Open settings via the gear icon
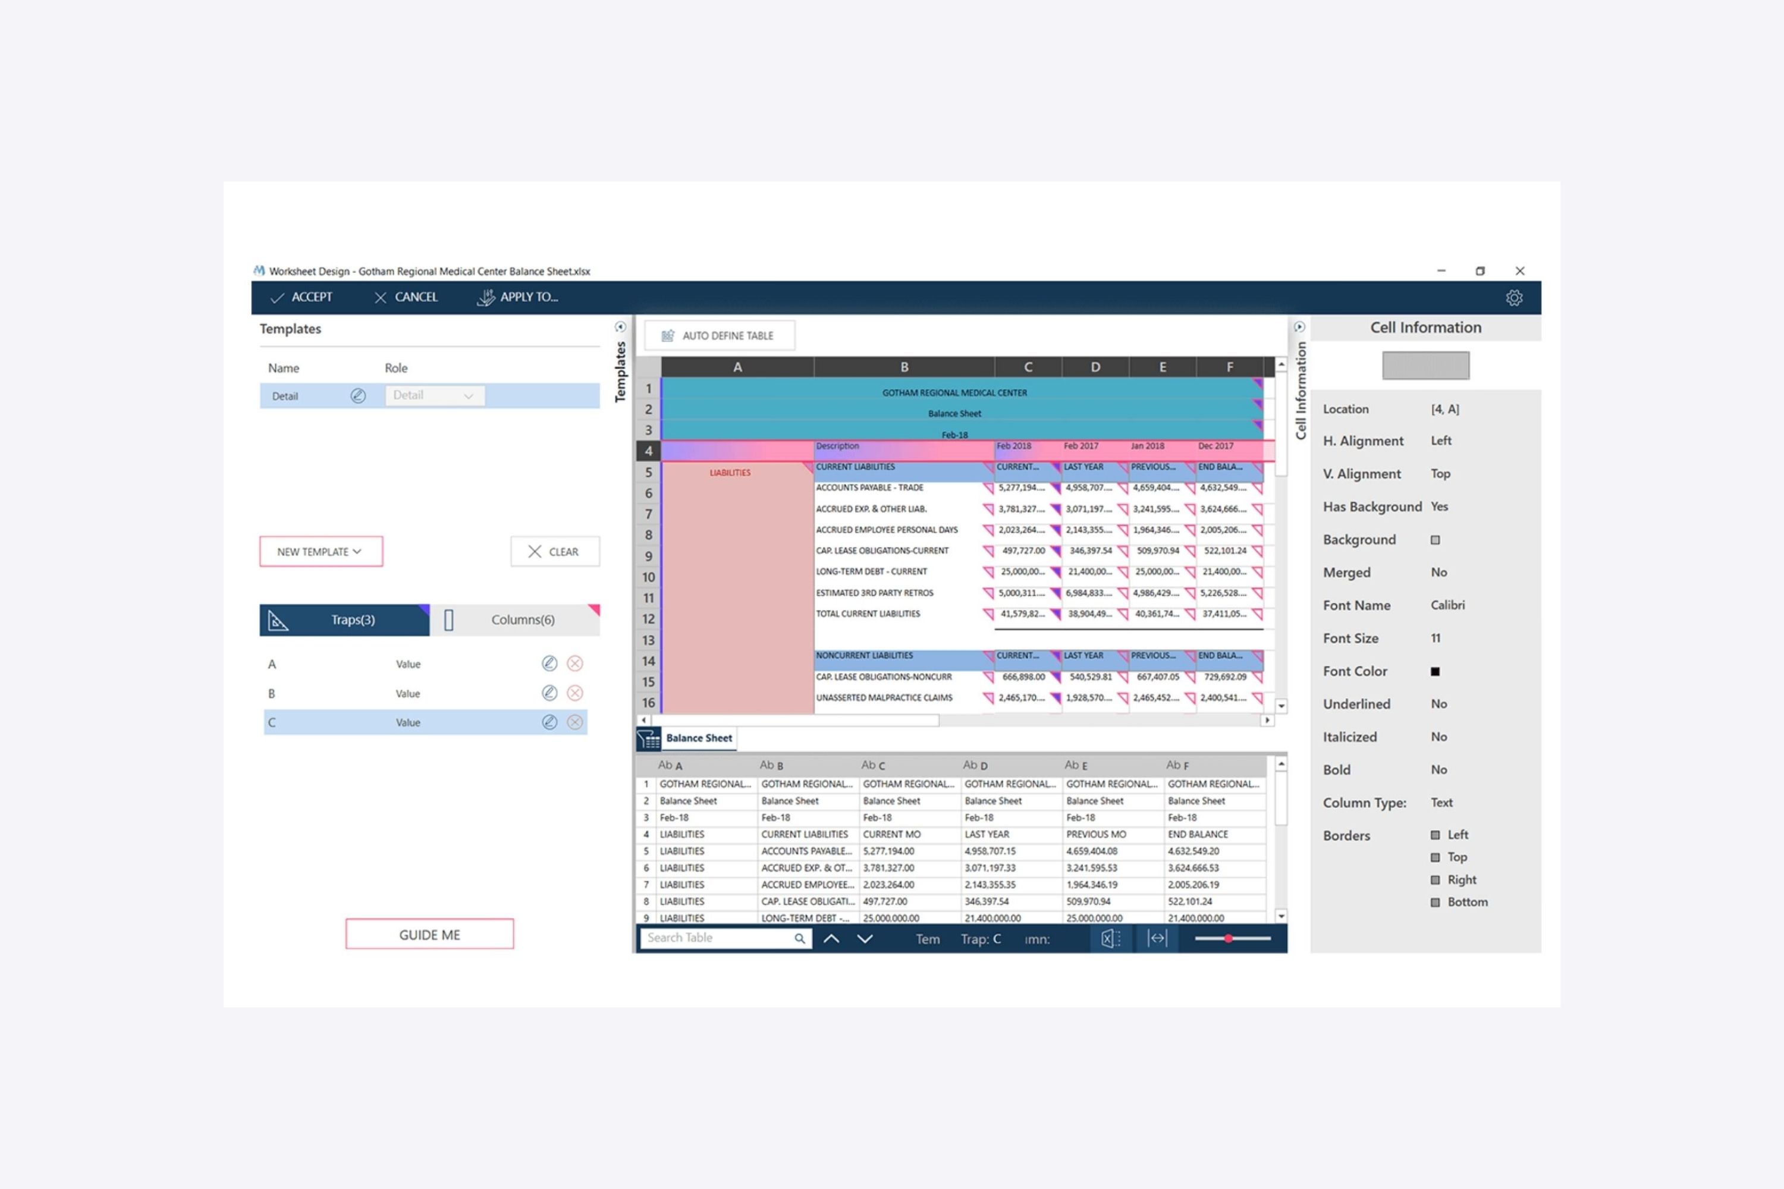Viewport: 1784px width, 1189px height. point(1514,298)
